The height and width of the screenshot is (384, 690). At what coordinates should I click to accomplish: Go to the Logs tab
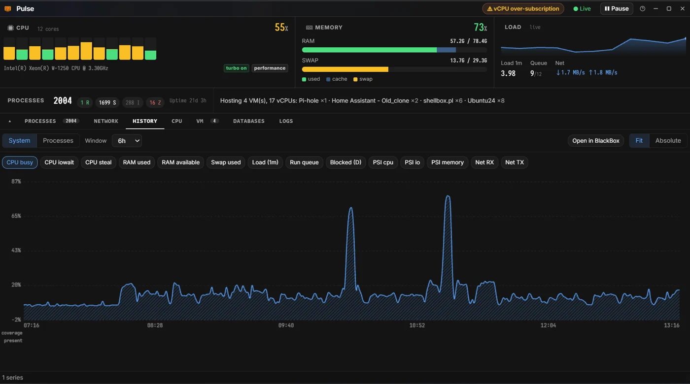(286, 121)
